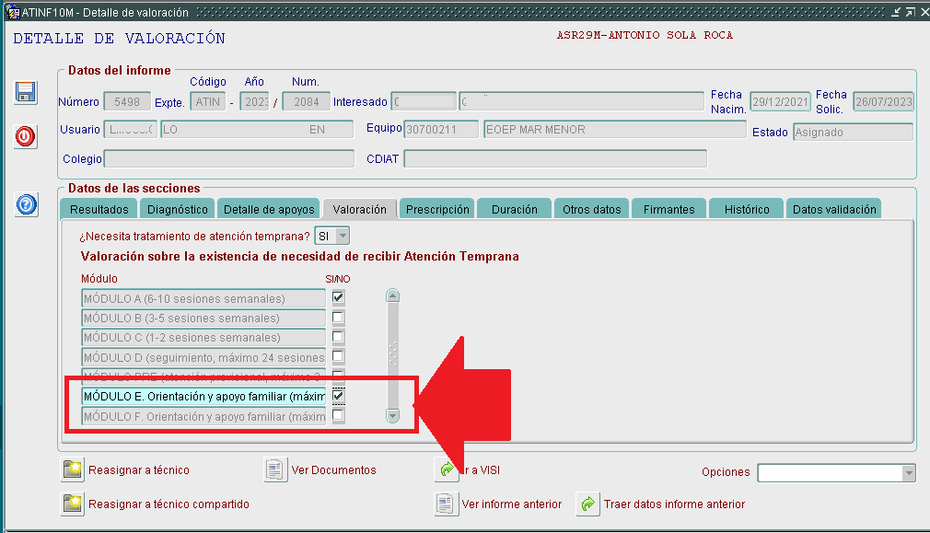This screenshot has height=533, width=930.
Task: Click the Reasignar a técnico icon
Action: [x=73, y=470]
